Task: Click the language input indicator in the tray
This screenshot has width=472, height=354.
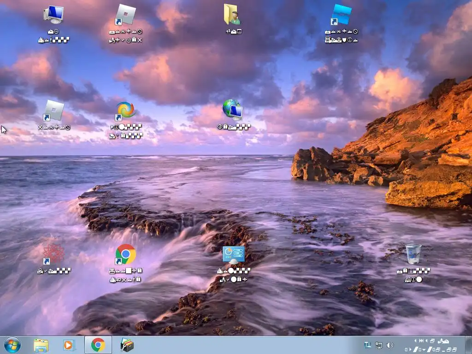Action: click(x=367, y=345)
